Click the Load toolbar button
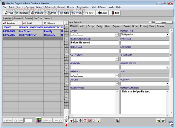This screenshot has height=128, width=175. tap(102, 13)
